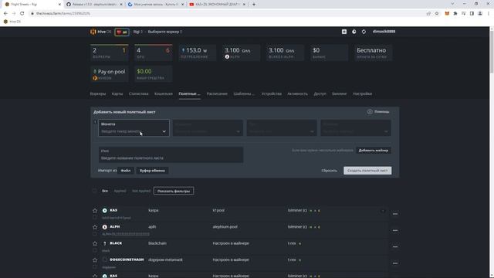
Task: Open the wallet dropdown next to Монета
Action: tap(208, 127)
